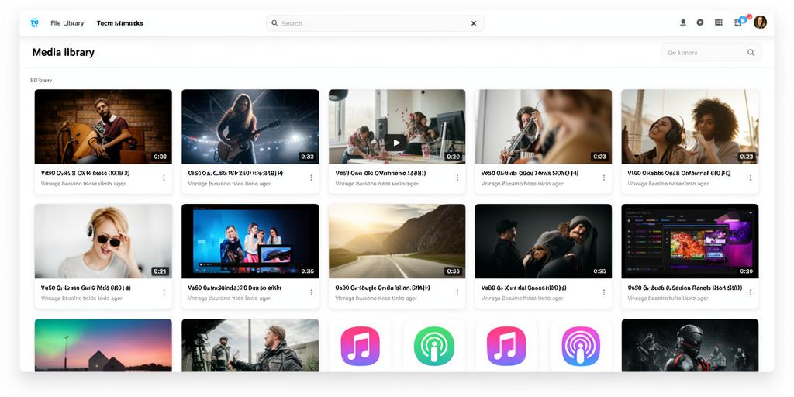Open options for violin player video card
794x397 pixels.
coord(603,178)
